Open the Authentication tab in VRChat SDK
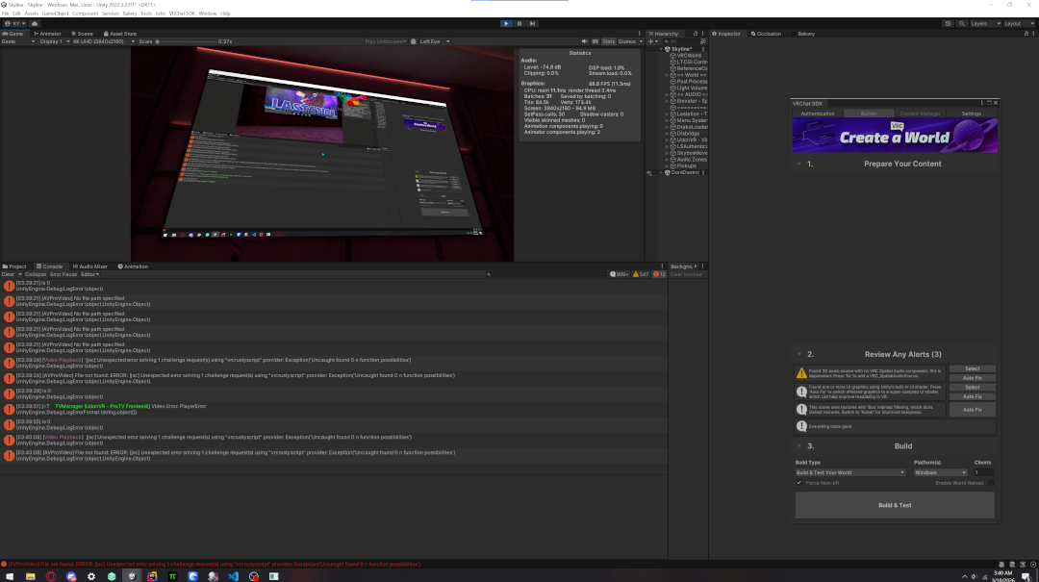The width and height of the screenshot is (1039, 582). point(817,114)
